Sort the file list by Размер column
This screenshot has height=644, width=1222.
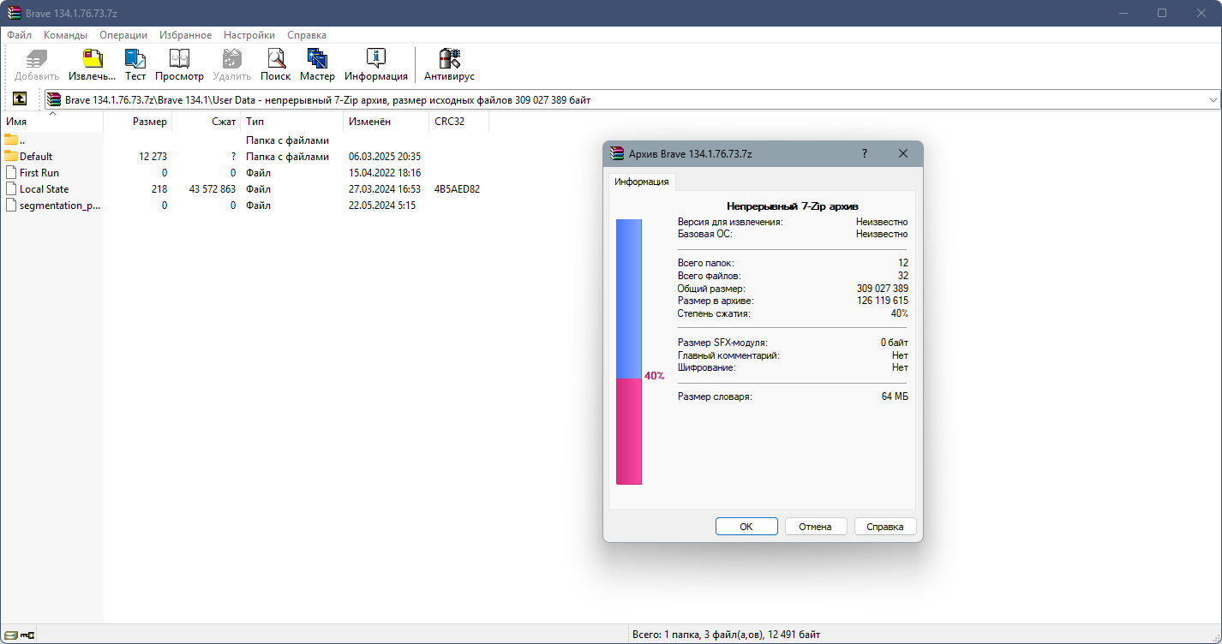point(138,122)
